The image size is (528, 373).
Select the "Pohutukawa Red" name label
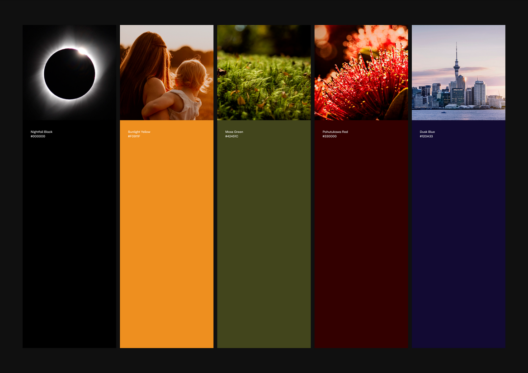tap(335, 132)
